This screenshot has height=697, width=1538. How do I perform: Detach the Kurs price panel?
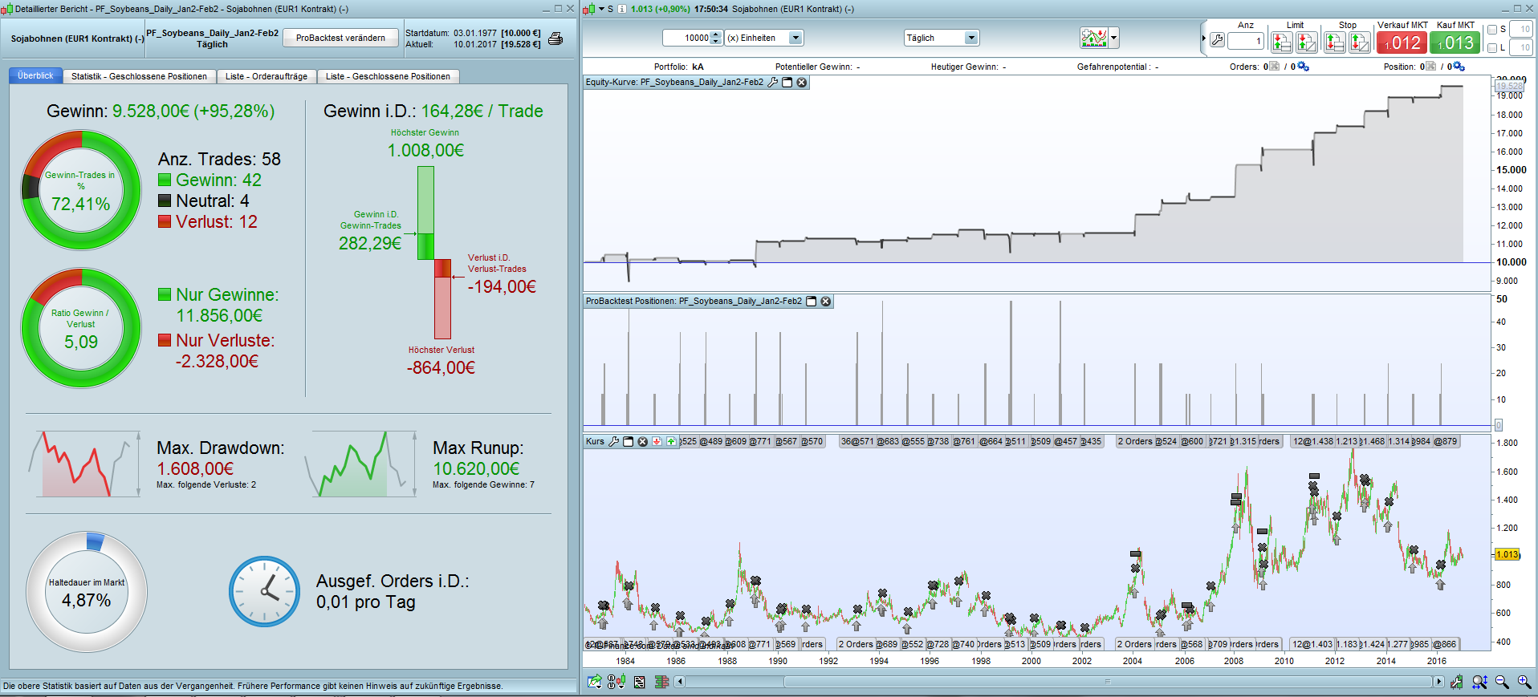(x=629, y=442)
